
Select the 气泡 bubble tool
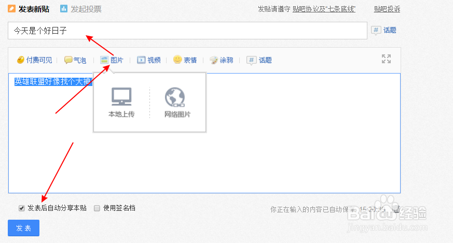coord(75,60)
